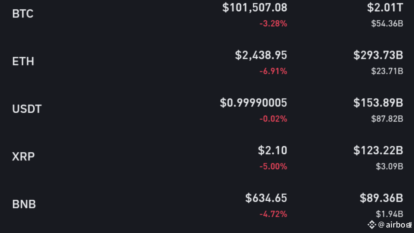The height and width of the screenshot is (233, 414).
Task: Click XRP market cap $123.22B
Action: click(x=378, y=150)
